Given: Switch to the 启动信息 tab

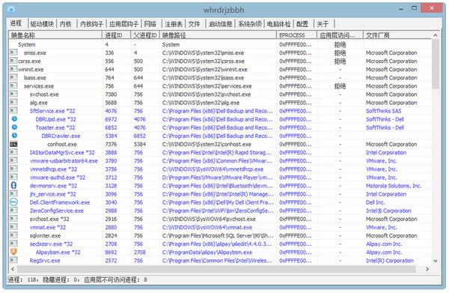Looking at the screenshot, I should (x=220, y=24).
